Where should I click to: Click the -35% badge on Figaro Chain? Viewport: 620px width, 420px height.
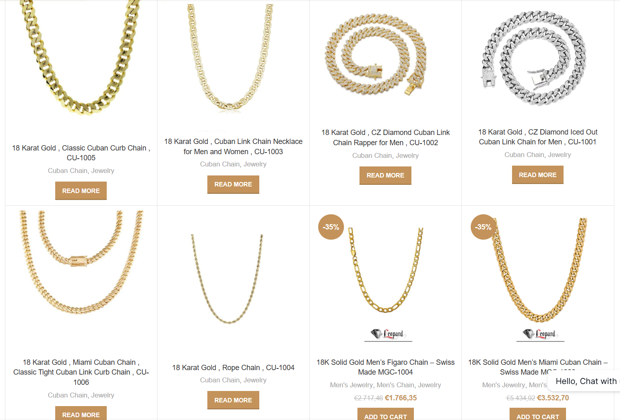(x=331, y=227)
